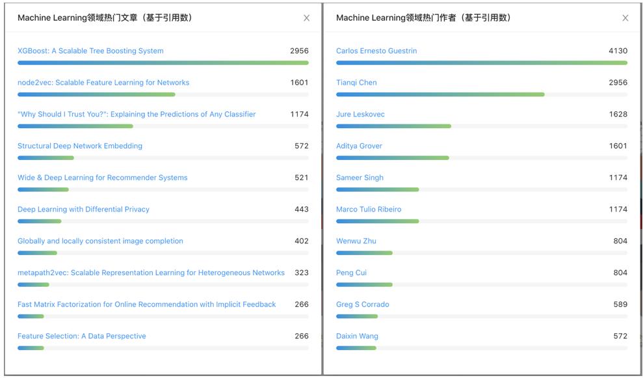This screenshot has width=643, height=378.
Task: Open "Why Should I Trust You?" article
Action: tap(137, 114)
